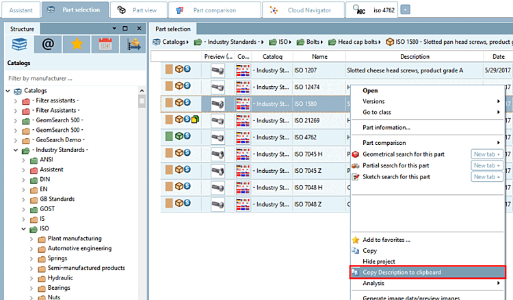513x300 pixels.
Task: Open favorites via the star icon
Action: coord(77,44)
